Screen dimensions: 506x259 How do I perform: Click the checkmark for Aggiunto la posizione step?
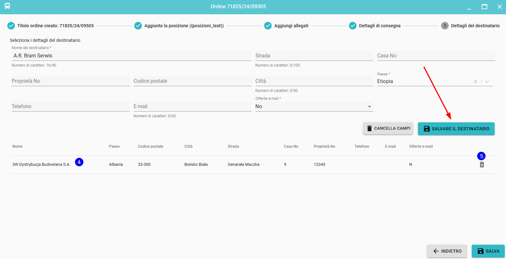tap(138, 26)
